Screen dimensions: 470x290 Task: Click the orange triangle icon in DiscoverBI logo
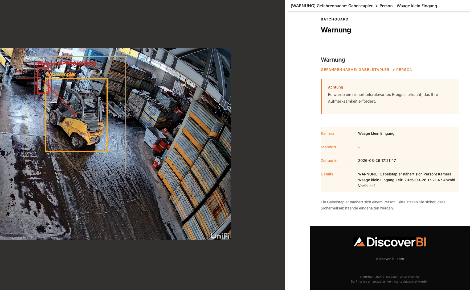(x=359, y=242)
